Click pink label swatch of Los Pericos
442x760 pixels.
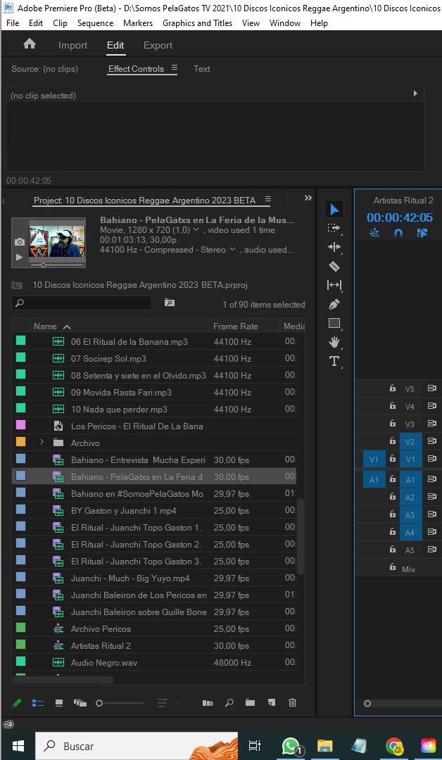click(x=21, y=425)
